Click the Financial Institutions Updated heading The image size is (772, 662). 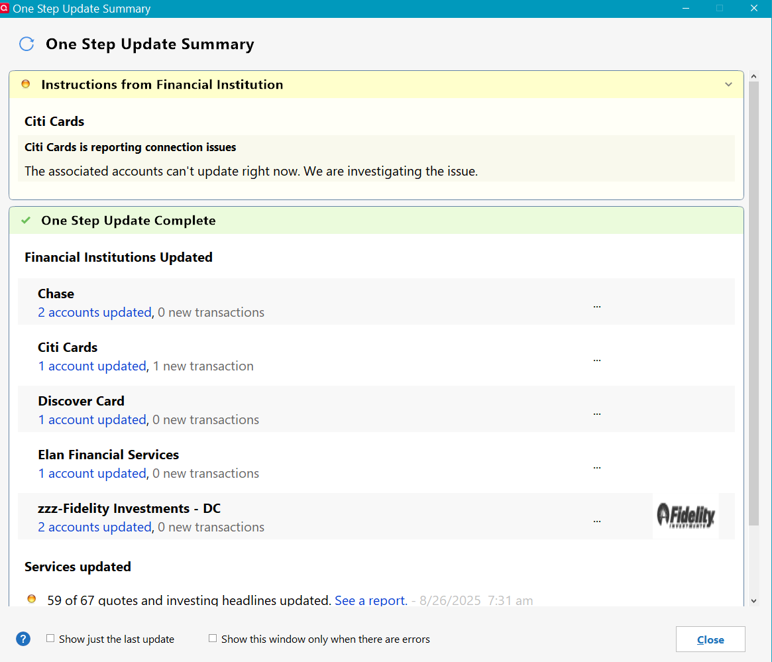coord(119,257)
